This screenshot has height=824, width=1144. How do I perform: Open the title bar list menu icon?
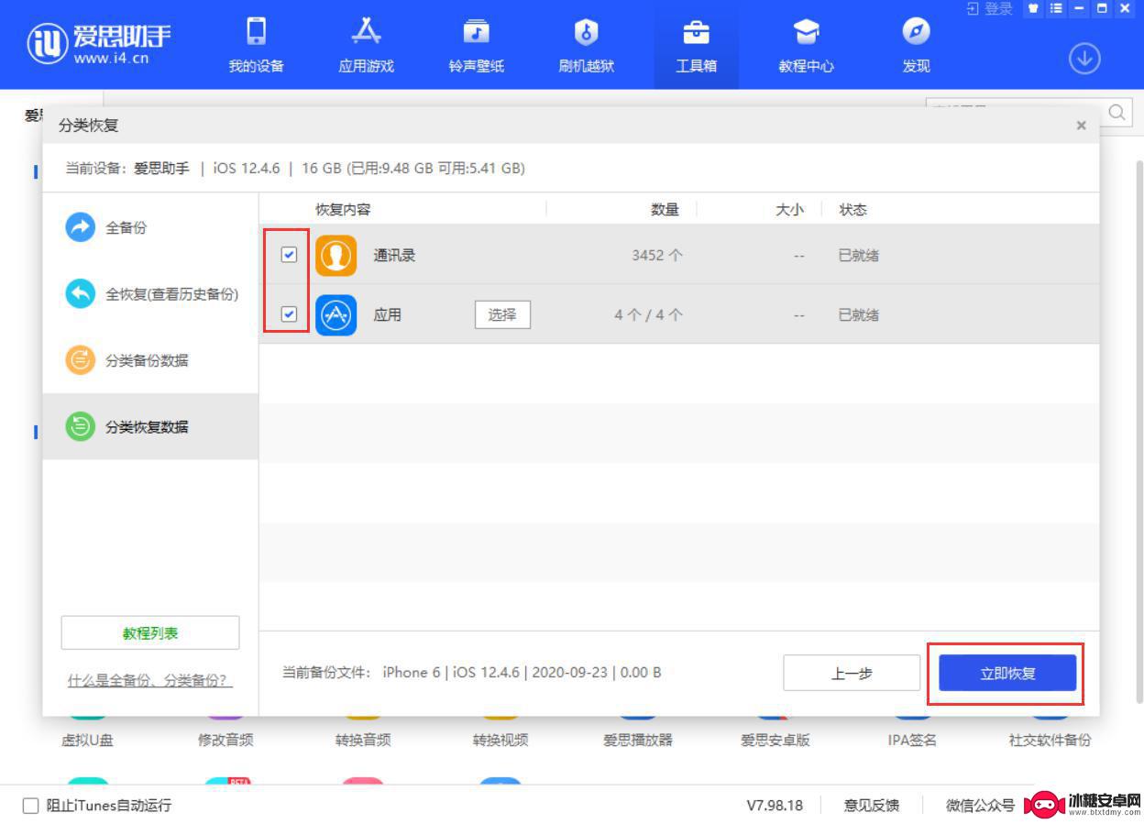click(x=1056, y=8)
